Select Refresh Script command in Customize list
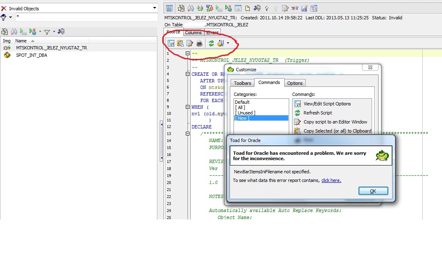This screenshot has height=261, width=442. pos(332,113)
